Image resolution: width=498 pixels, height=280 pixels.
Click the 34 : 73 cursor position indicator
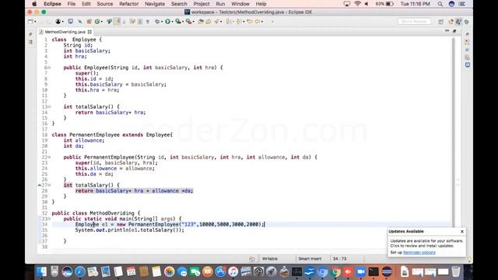coord(339,259)
